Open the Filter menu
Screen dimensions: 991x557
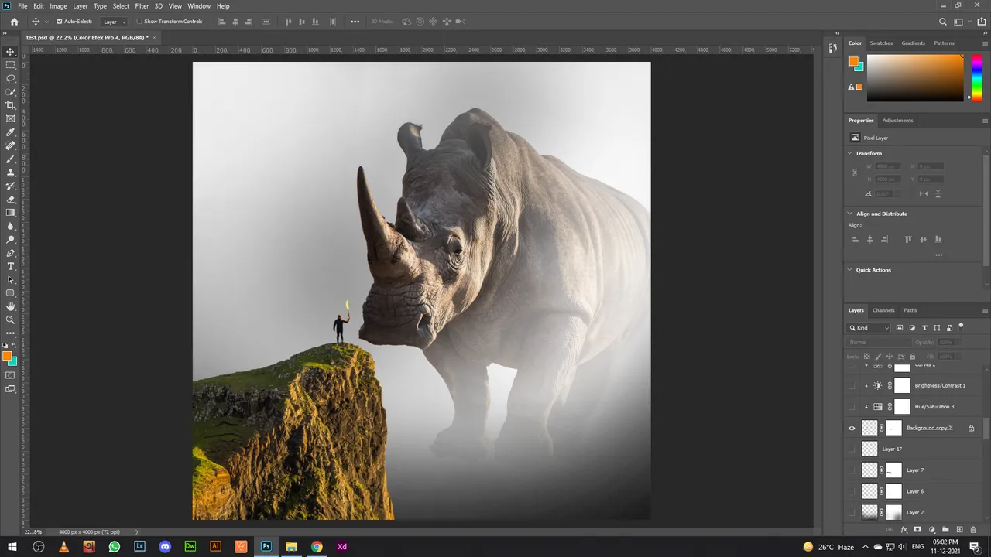(142, 6)
